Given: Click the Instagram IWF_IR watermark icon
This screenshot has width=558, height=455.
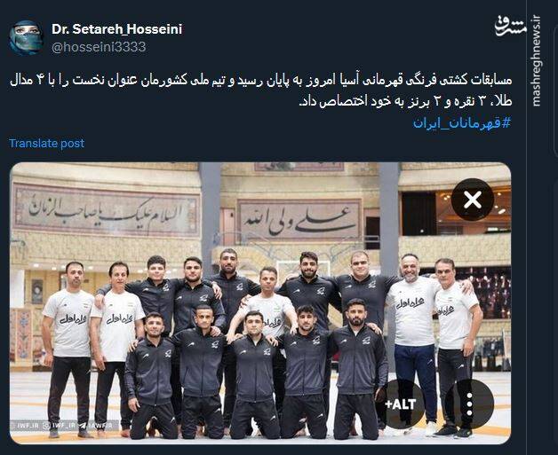Looking at the screenshot, I should coord(46,425).
